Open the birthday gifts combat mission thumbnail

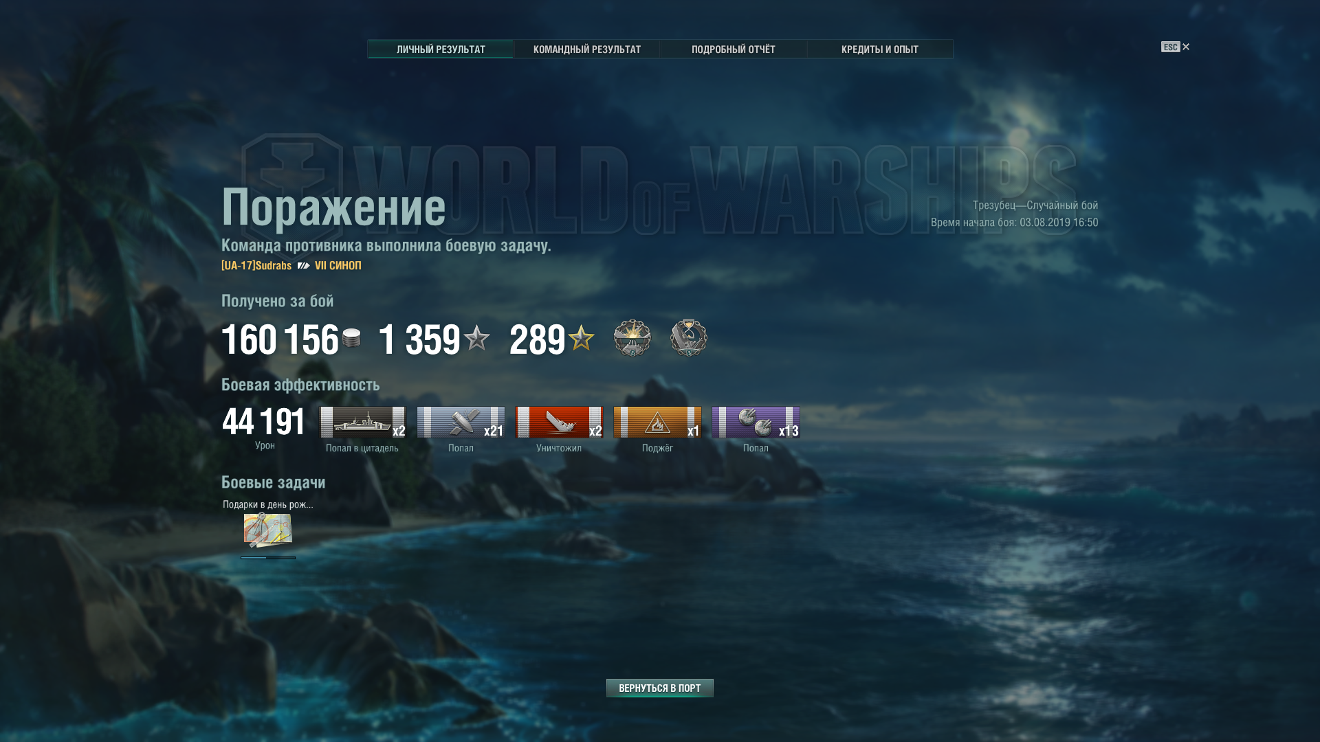[267, 530]
